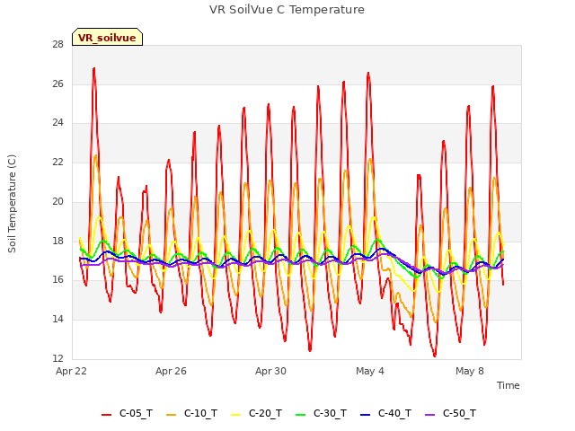The height and width of the screenshot is (431, 575).
Task: Click the 26 y-axis tick label
Action: pyautogui.click(x=57, y=84)
